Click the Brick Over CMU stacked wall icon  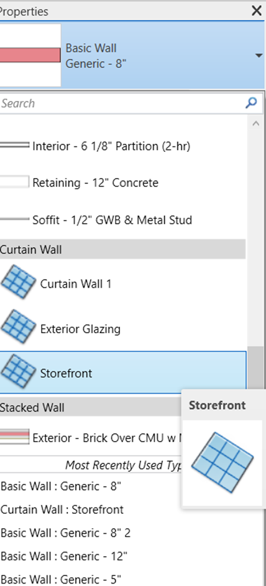coord(14,437)
